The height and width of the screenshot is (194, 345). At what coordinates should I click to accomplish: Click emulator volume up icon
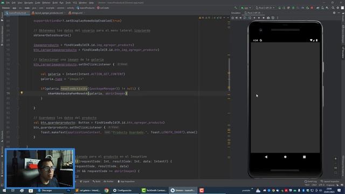tap(237, 18)
